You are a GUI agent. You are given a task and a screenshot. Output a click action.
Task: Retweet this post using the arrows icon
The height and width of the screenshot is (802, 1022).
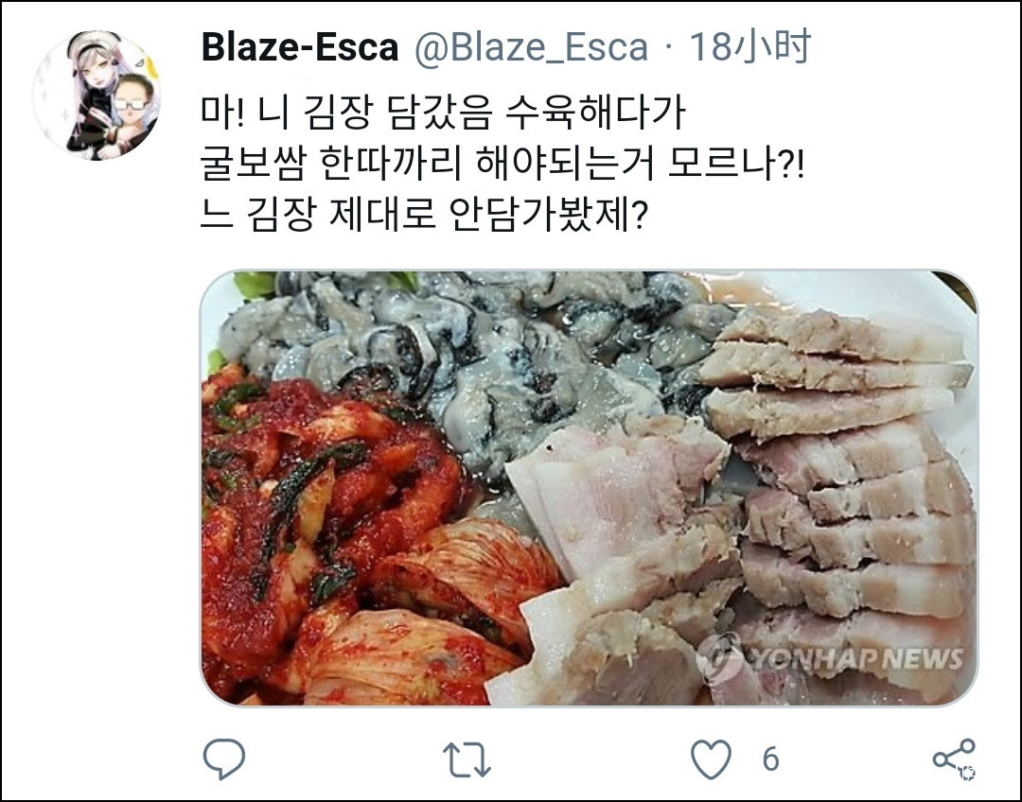coord(466,759)
